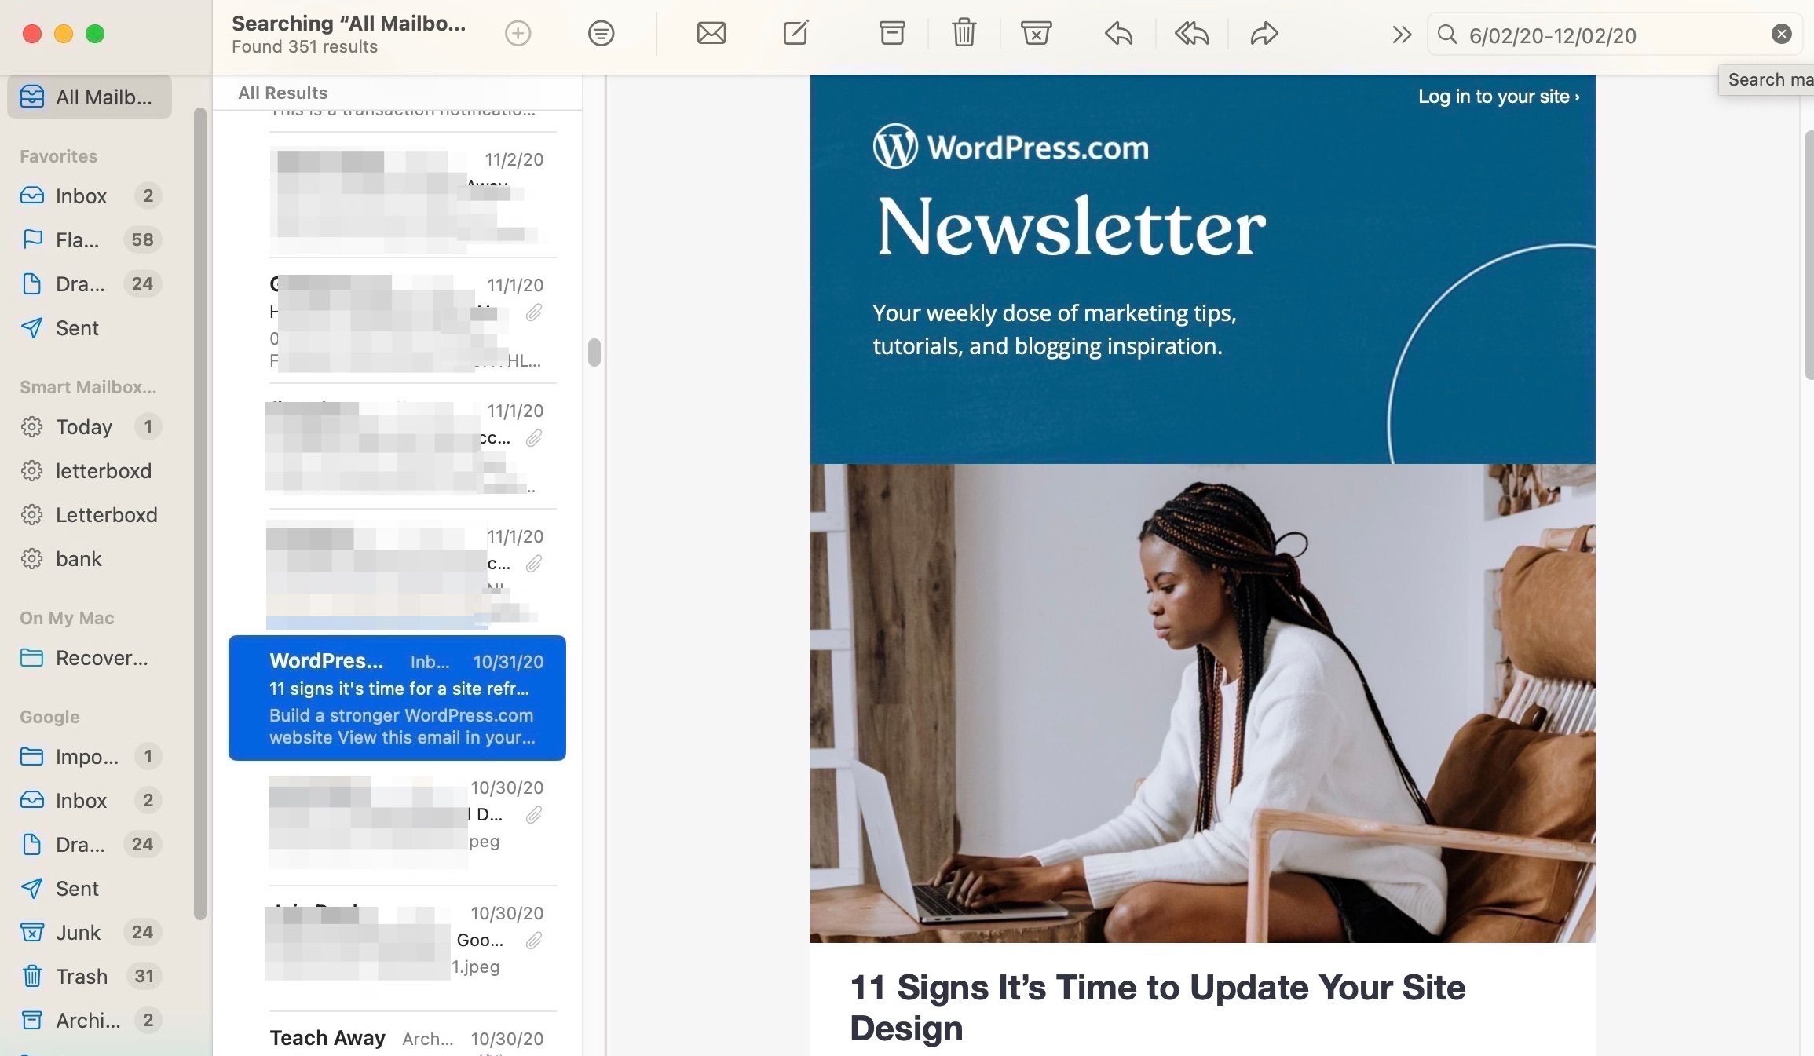Click the Inbox under Google section

point(80,799)
